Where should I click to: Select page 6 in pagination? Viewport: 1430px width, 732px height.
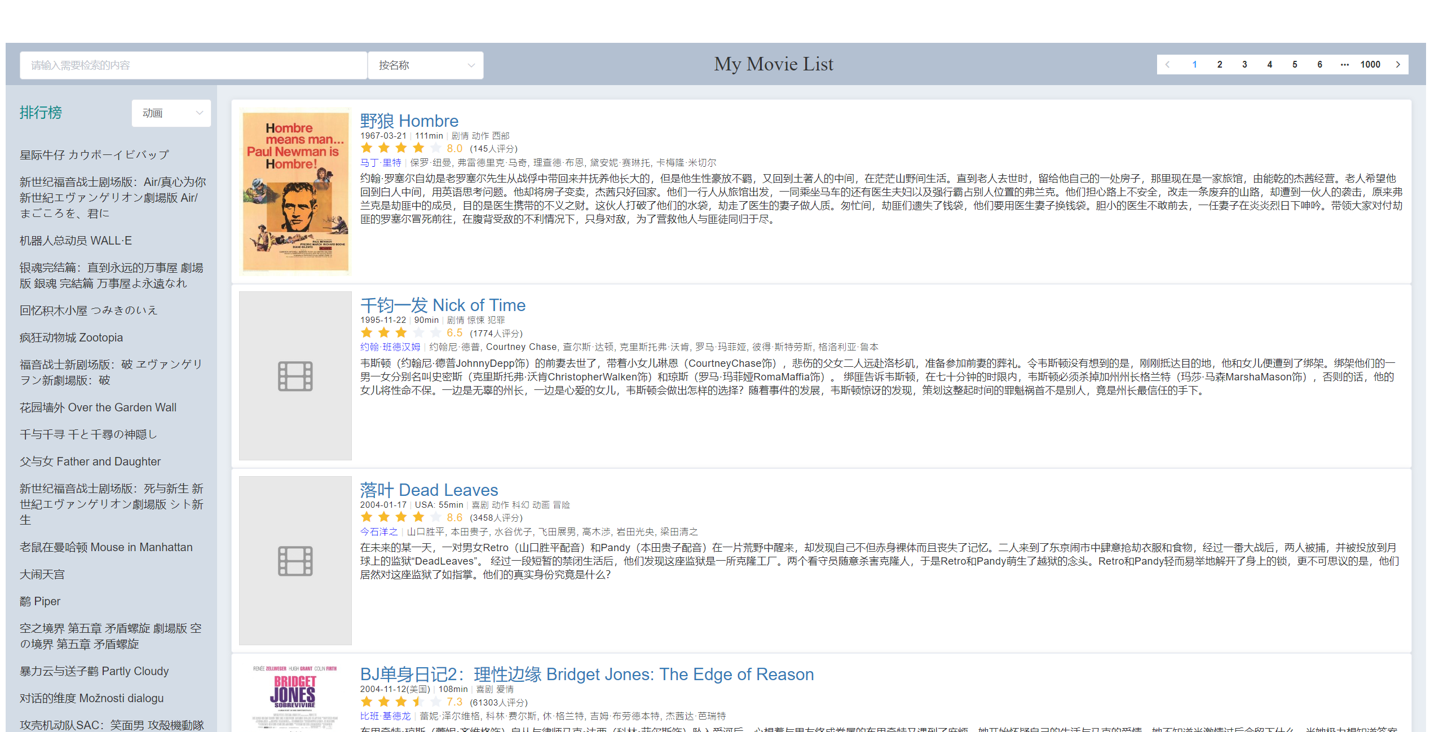[x=1319, y=65]
